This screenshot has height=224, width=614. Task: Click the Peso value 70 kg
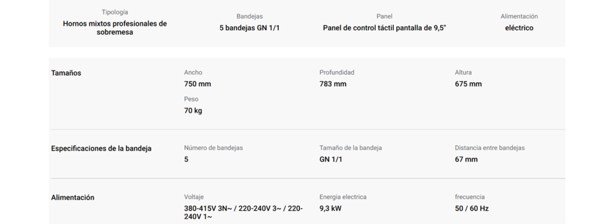click(x=193, y=111)
